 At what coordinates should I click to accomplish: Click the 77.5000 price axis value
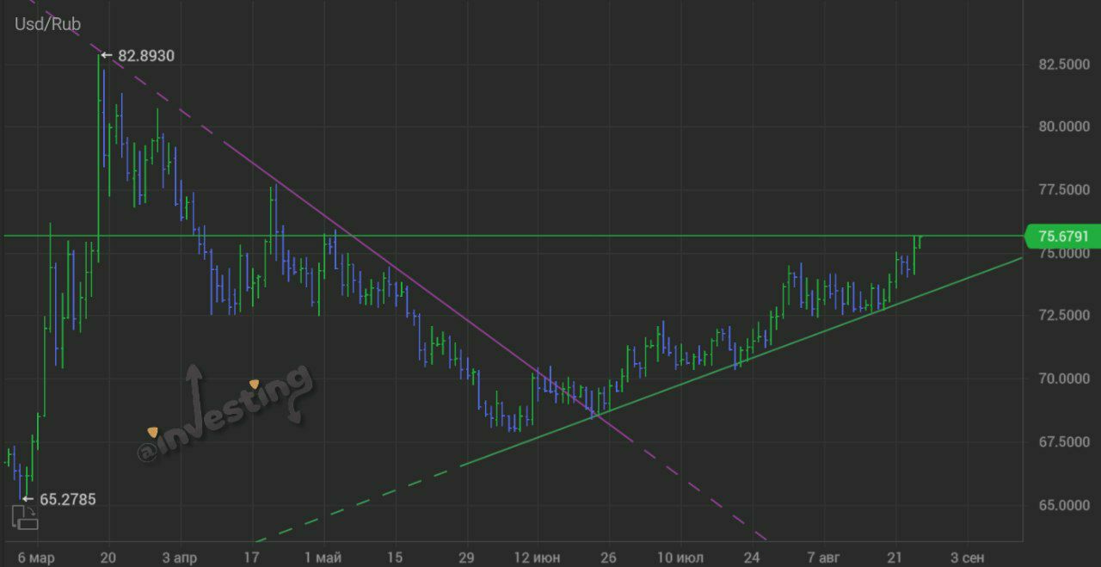tap(1064, 190)
